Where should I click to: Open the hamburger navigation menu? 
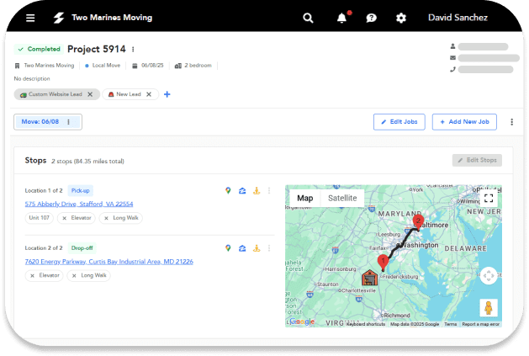coord(30,18)
